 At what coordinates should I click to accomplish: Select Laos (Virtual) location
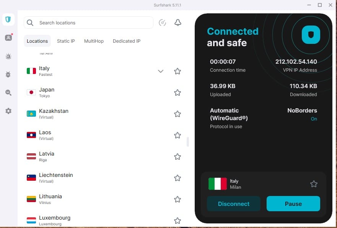point(104,135)
